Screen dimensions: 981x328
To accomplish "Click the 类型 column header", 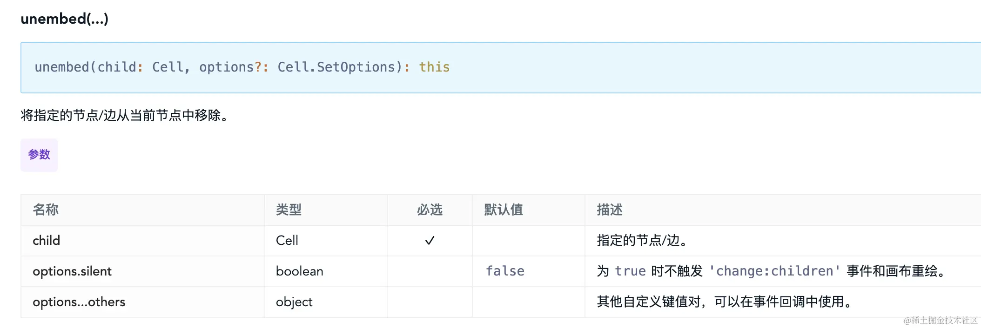I will pos(289,210).
